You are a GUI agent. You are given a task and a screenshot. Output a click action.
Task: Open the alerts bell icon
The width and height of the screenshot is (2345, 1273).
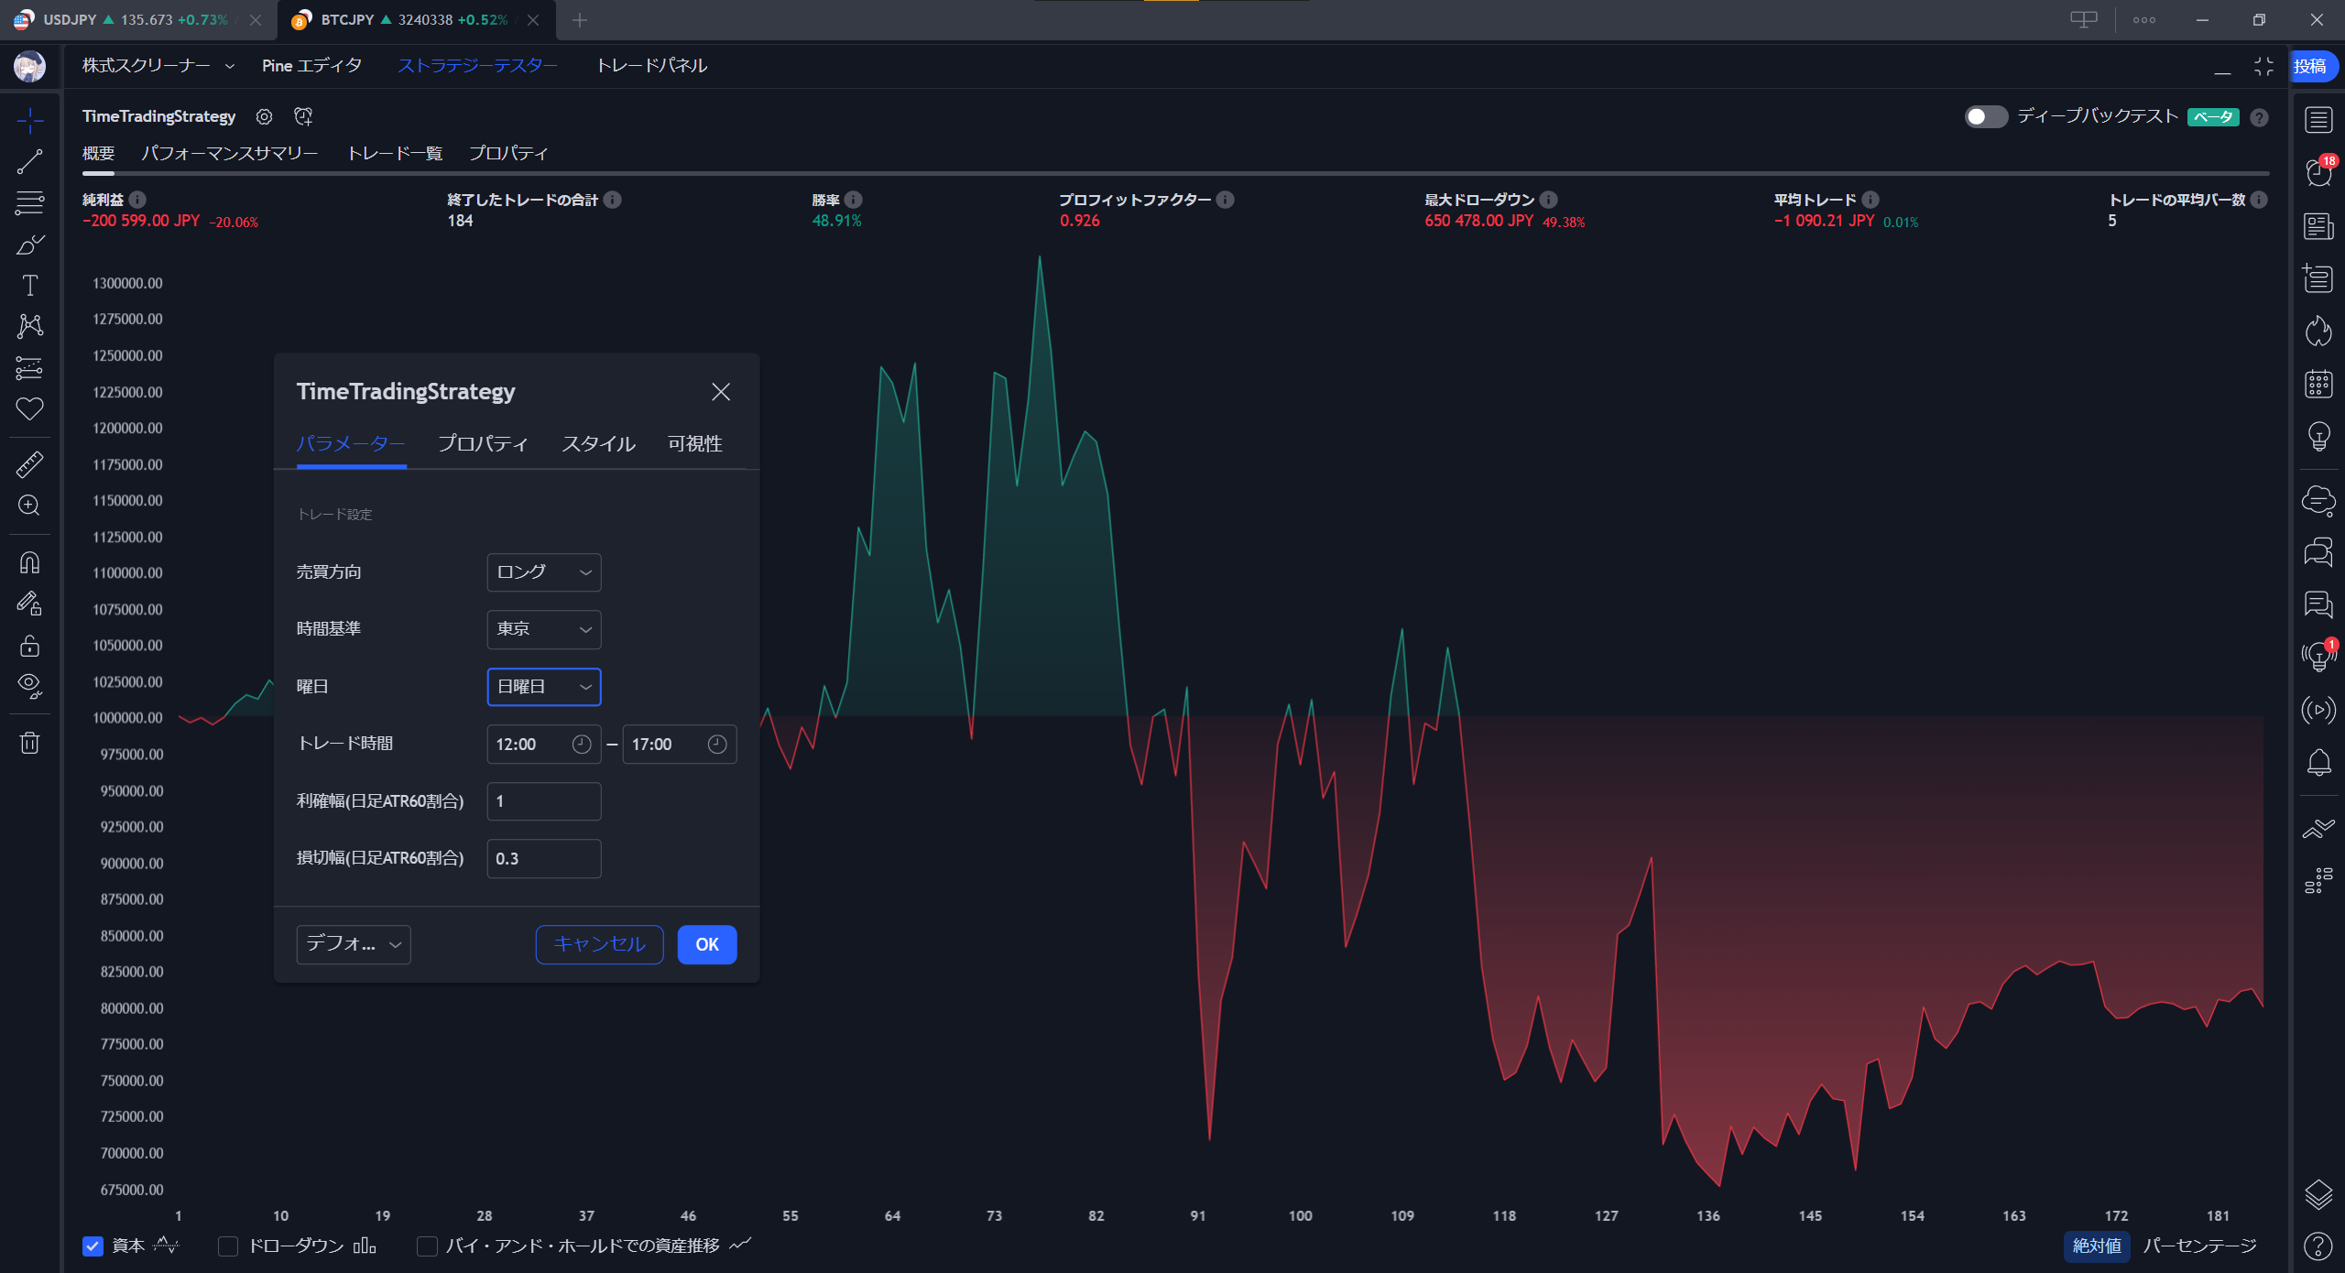click(x=2318, y=762)
